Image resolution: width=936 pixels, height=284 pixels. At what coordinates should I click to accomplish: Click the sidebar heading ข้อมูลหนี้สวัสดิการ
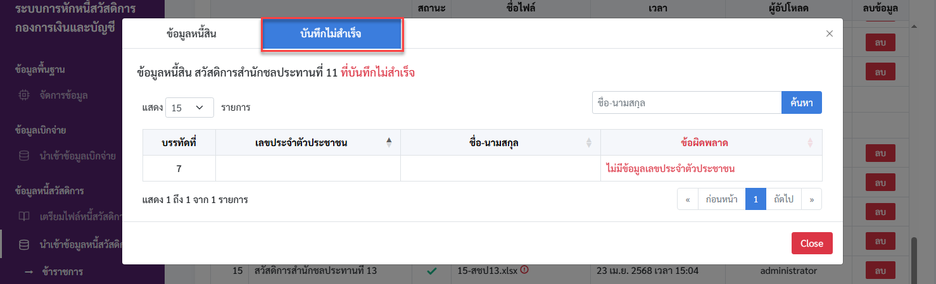(49, 190)
